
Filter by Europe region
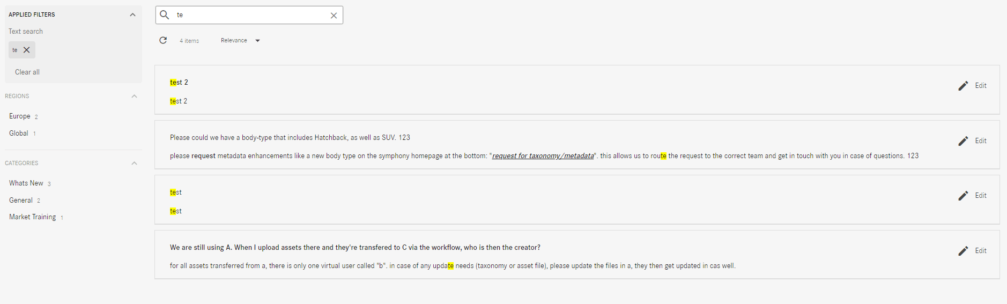click(x=20, y=116)
